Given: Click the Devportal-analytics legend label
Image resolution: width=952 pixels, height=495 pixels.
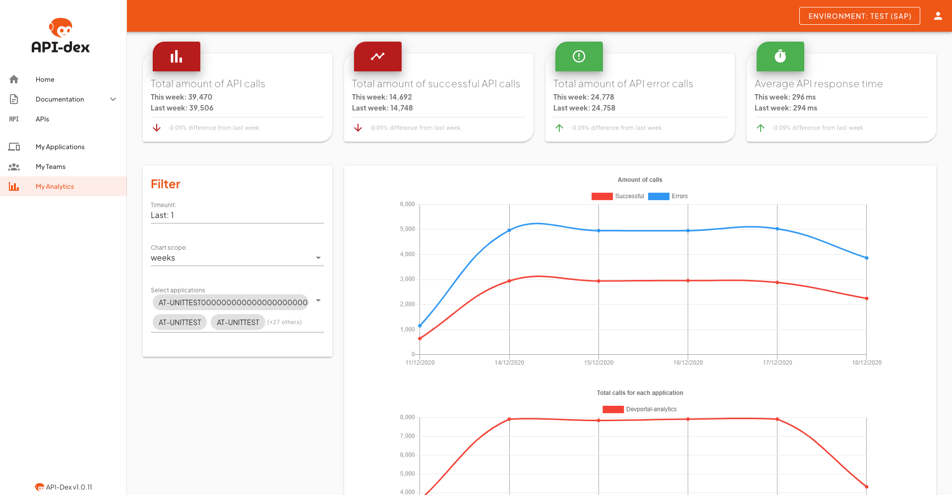Looking at the screenshot, I should tap(651, 409).
